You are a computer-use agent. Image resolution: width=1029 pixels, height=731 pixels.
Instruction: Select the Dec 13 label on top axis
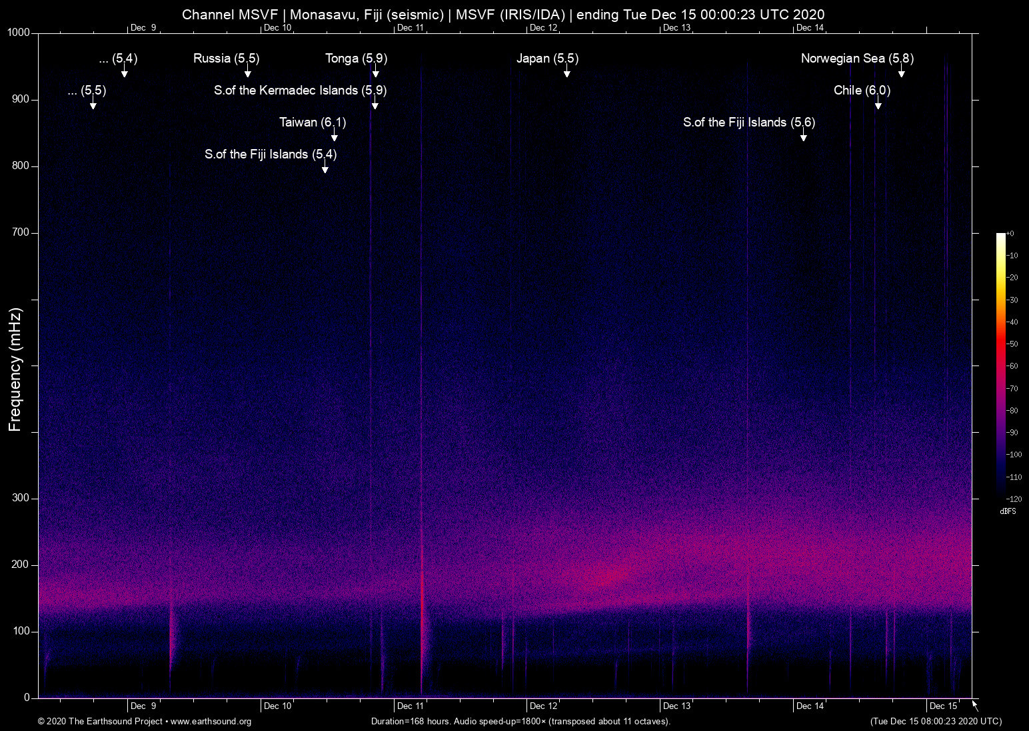click(x=676, y=27)
